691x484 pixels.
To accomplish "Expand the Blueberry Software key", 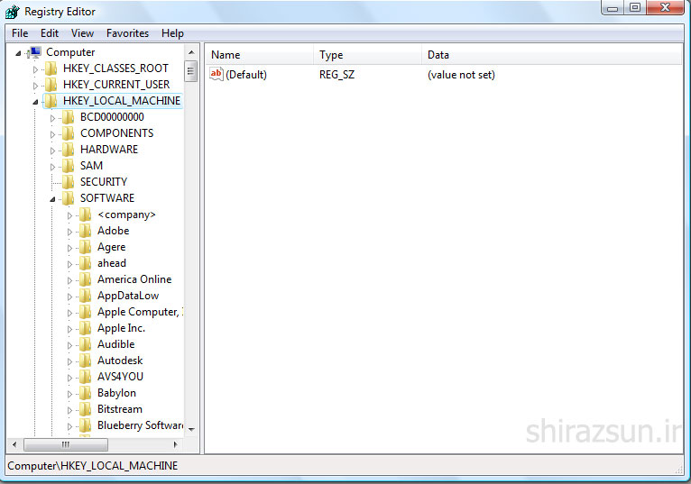I will [x=69, y=426].
